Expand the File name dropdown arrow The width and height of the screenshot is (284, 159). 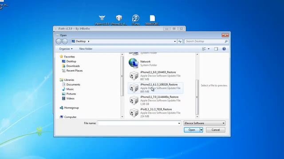click(179, 123)
